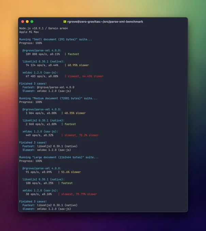The width and height of the screenshot is (206, 231).
Task: Click the 'fastest' label beside 189 808 ops/s
Action: [x=74, y=54]
